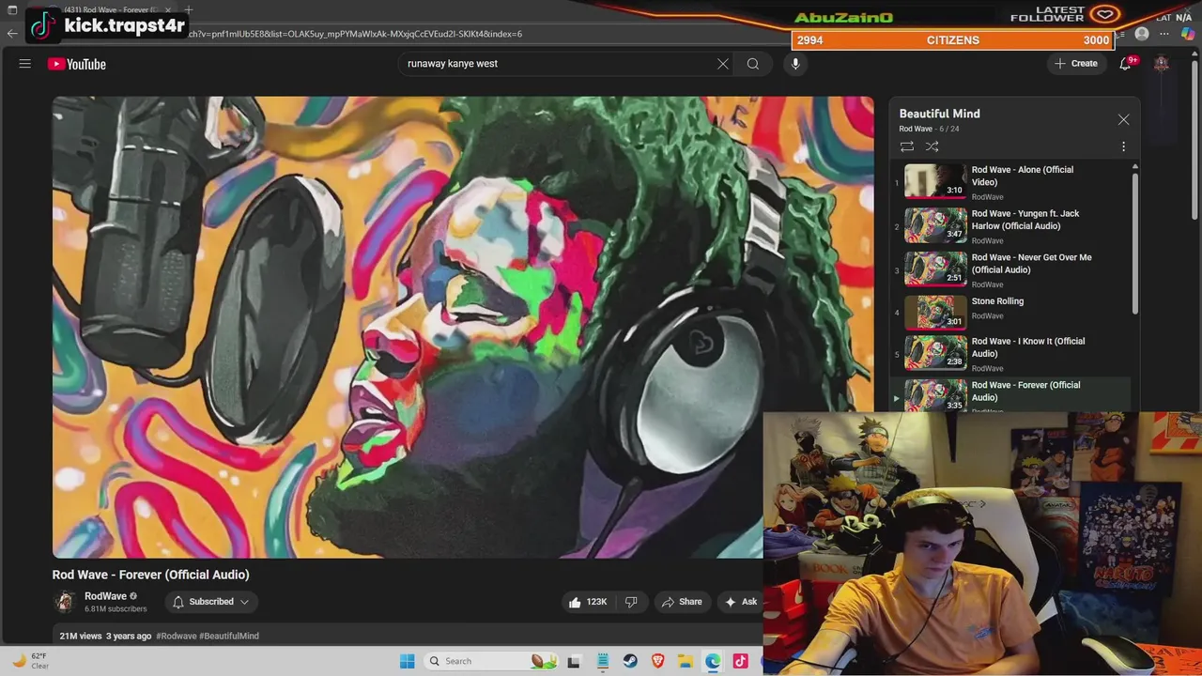Viewport: 1202px width, 676px height.
Task: Play Rod Wave - I Know It
Action: pos(1012,353)
